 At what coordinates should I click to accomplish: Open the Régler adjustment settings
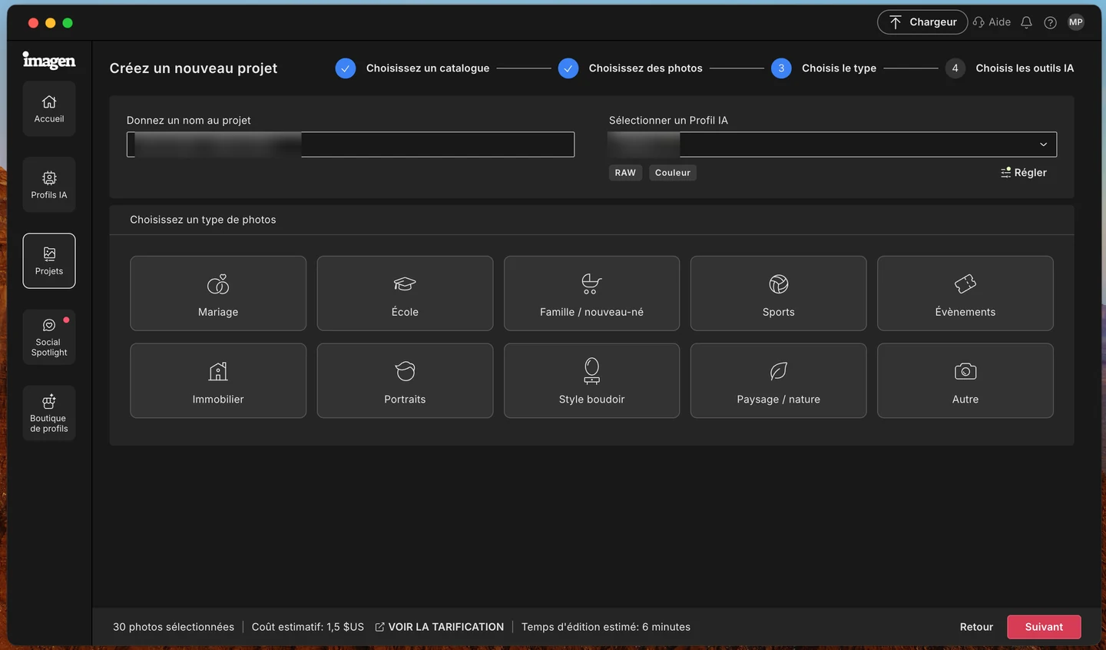(1023, 173)
